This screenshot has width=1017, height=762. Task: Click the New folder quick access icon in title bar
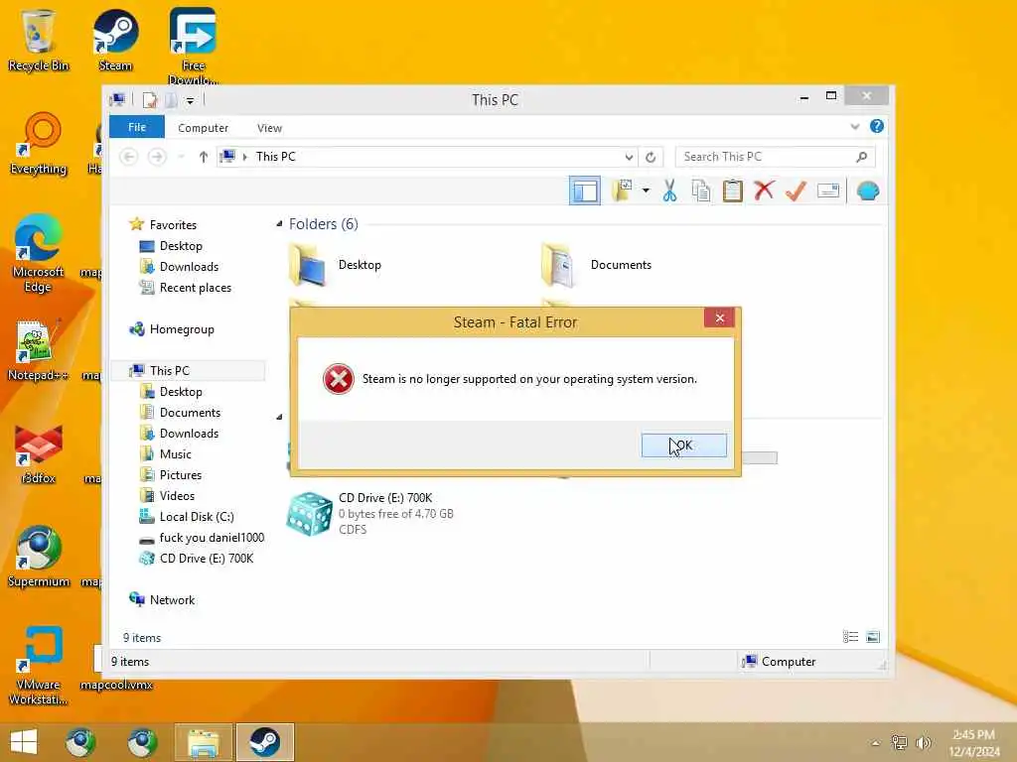(x=171, y=100)
